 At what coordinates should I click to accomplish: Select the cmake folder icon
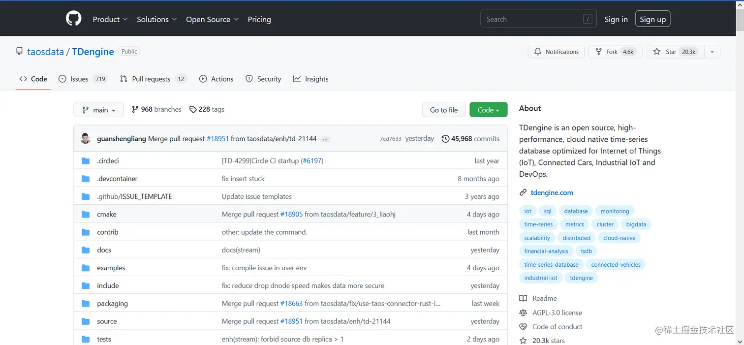(86, 214)
